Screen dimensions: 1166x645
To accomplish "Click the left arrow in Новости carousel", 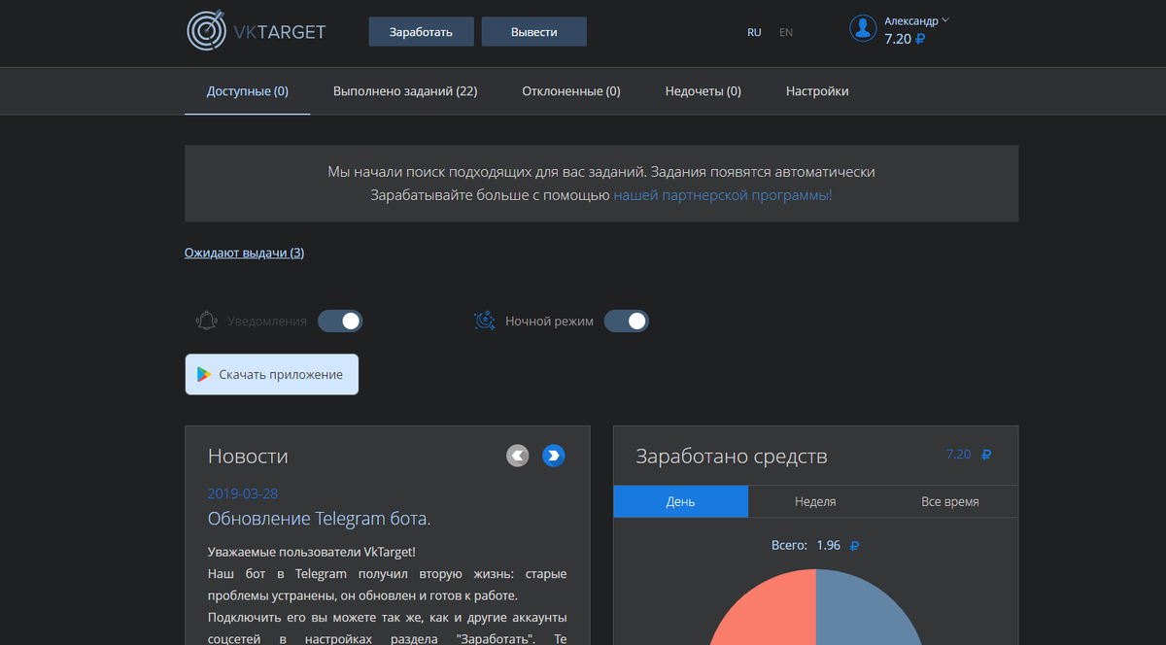I will (517, 455).
